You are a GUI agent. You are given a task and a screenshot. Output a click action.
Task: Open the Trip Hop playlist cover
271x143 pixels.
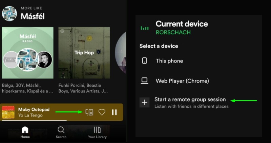84,53
